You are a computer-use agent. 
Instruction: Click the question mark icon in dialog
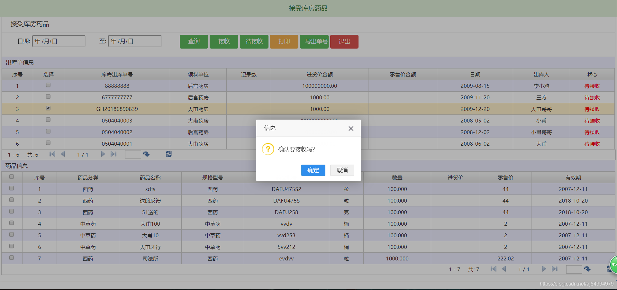coord(268,149)
